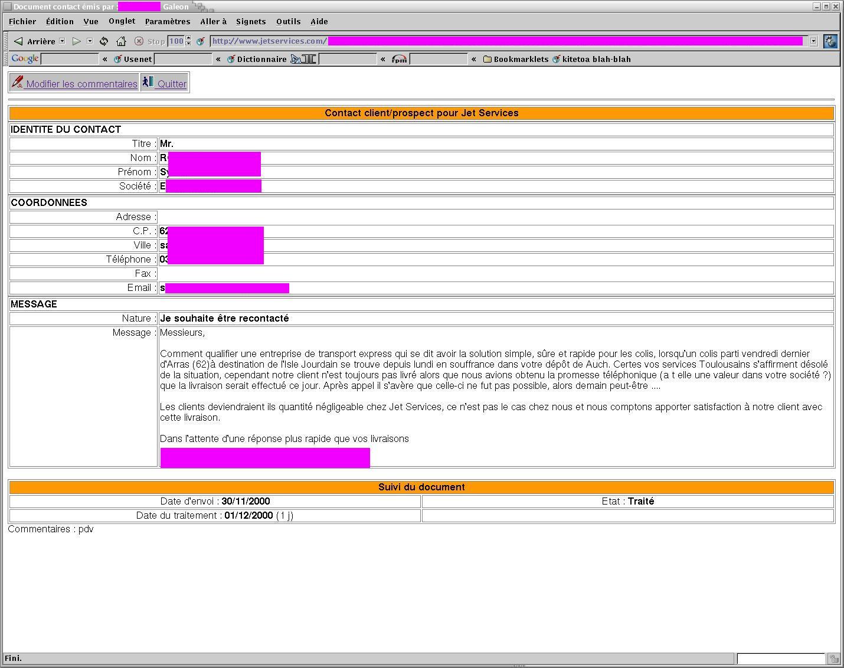Screen dimensions: 844x668
Task: Focus the Dictionnaire search field
Action: tap(348, 59)
